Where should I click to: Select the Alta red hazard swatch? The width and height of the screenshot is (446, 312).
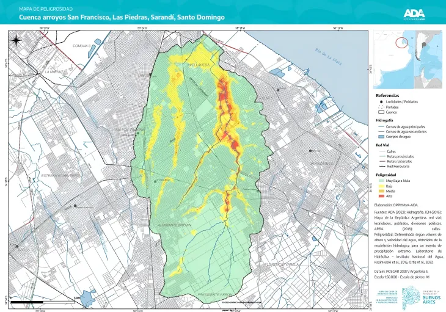coord(381,197)
